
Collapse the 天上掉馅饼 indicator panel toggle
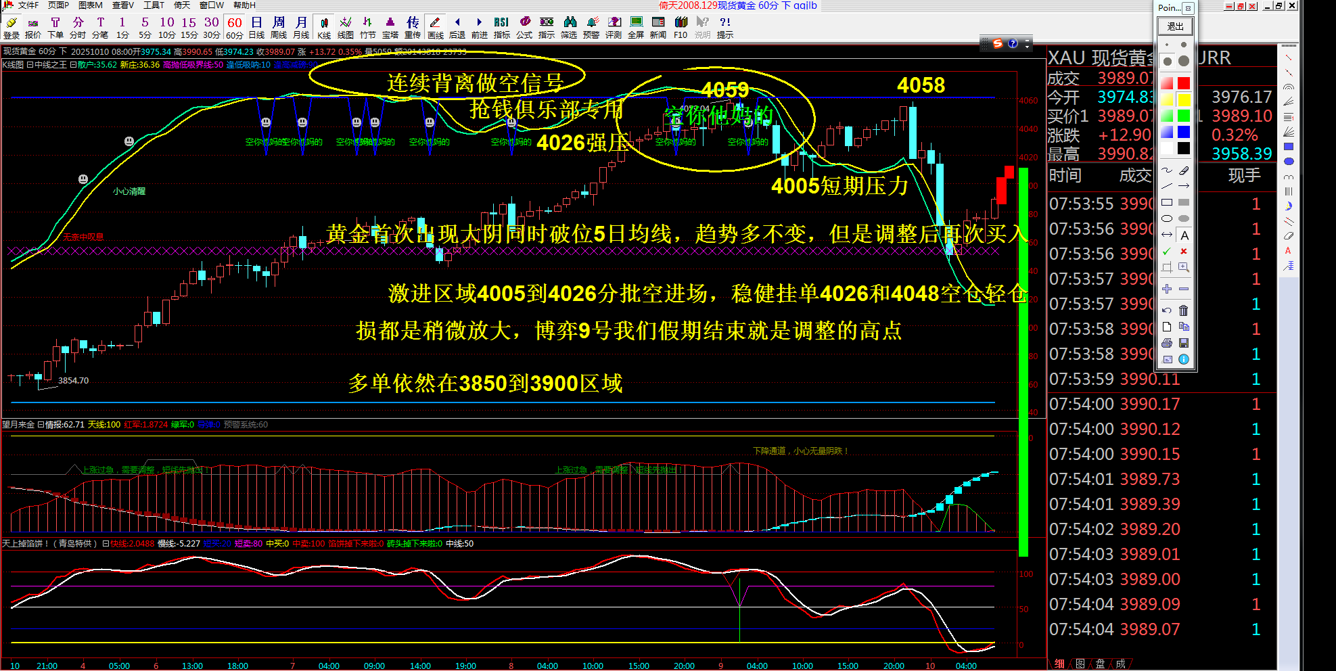[106, 544]
